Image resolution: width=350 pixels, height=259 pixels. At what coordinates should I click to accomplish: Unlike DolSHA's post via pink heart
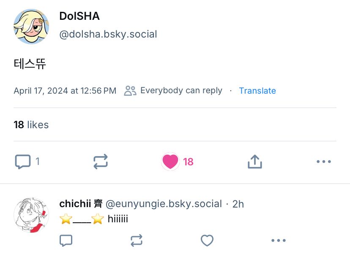[170, 162]
